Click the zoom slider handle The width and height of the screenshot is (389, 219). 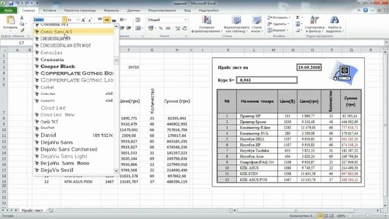tap(368, 216)
